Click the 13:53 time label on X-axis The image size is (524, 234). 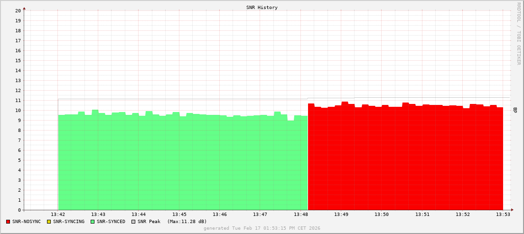(x=503, y=215)
